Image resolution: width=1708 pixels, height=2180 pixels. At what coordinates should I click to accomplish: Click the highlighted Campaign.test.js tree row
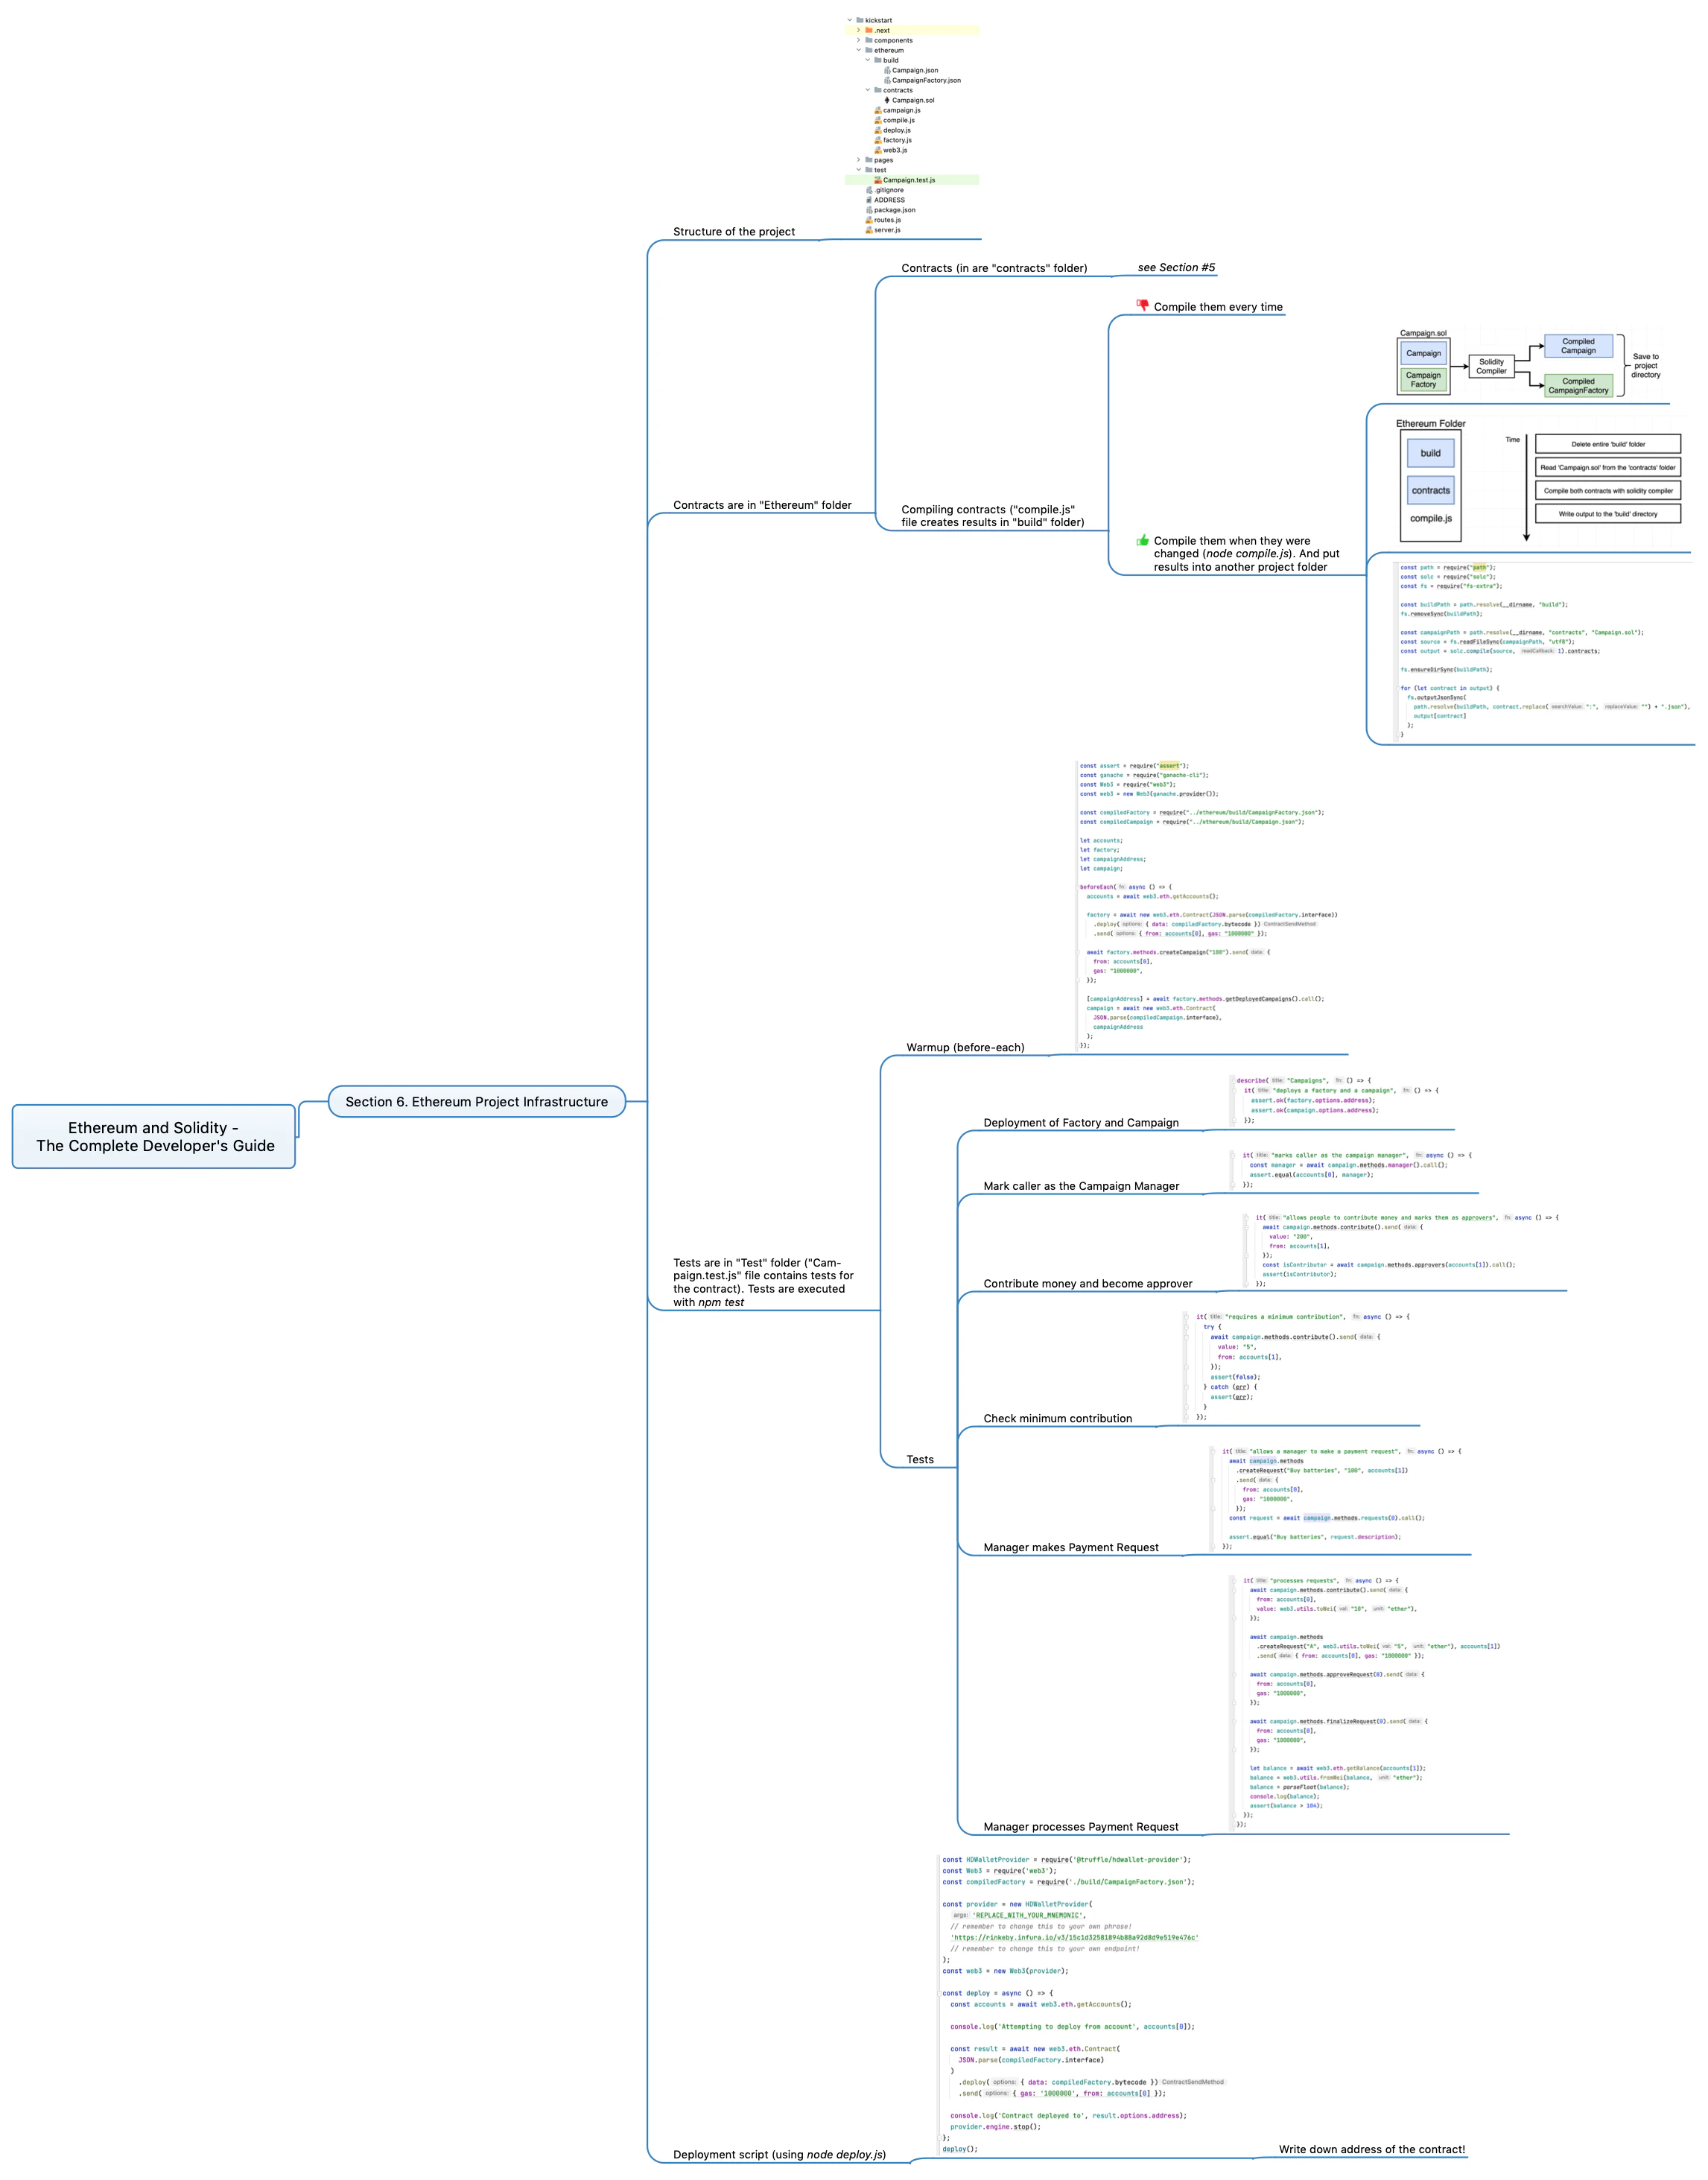[x=912, y=180]
